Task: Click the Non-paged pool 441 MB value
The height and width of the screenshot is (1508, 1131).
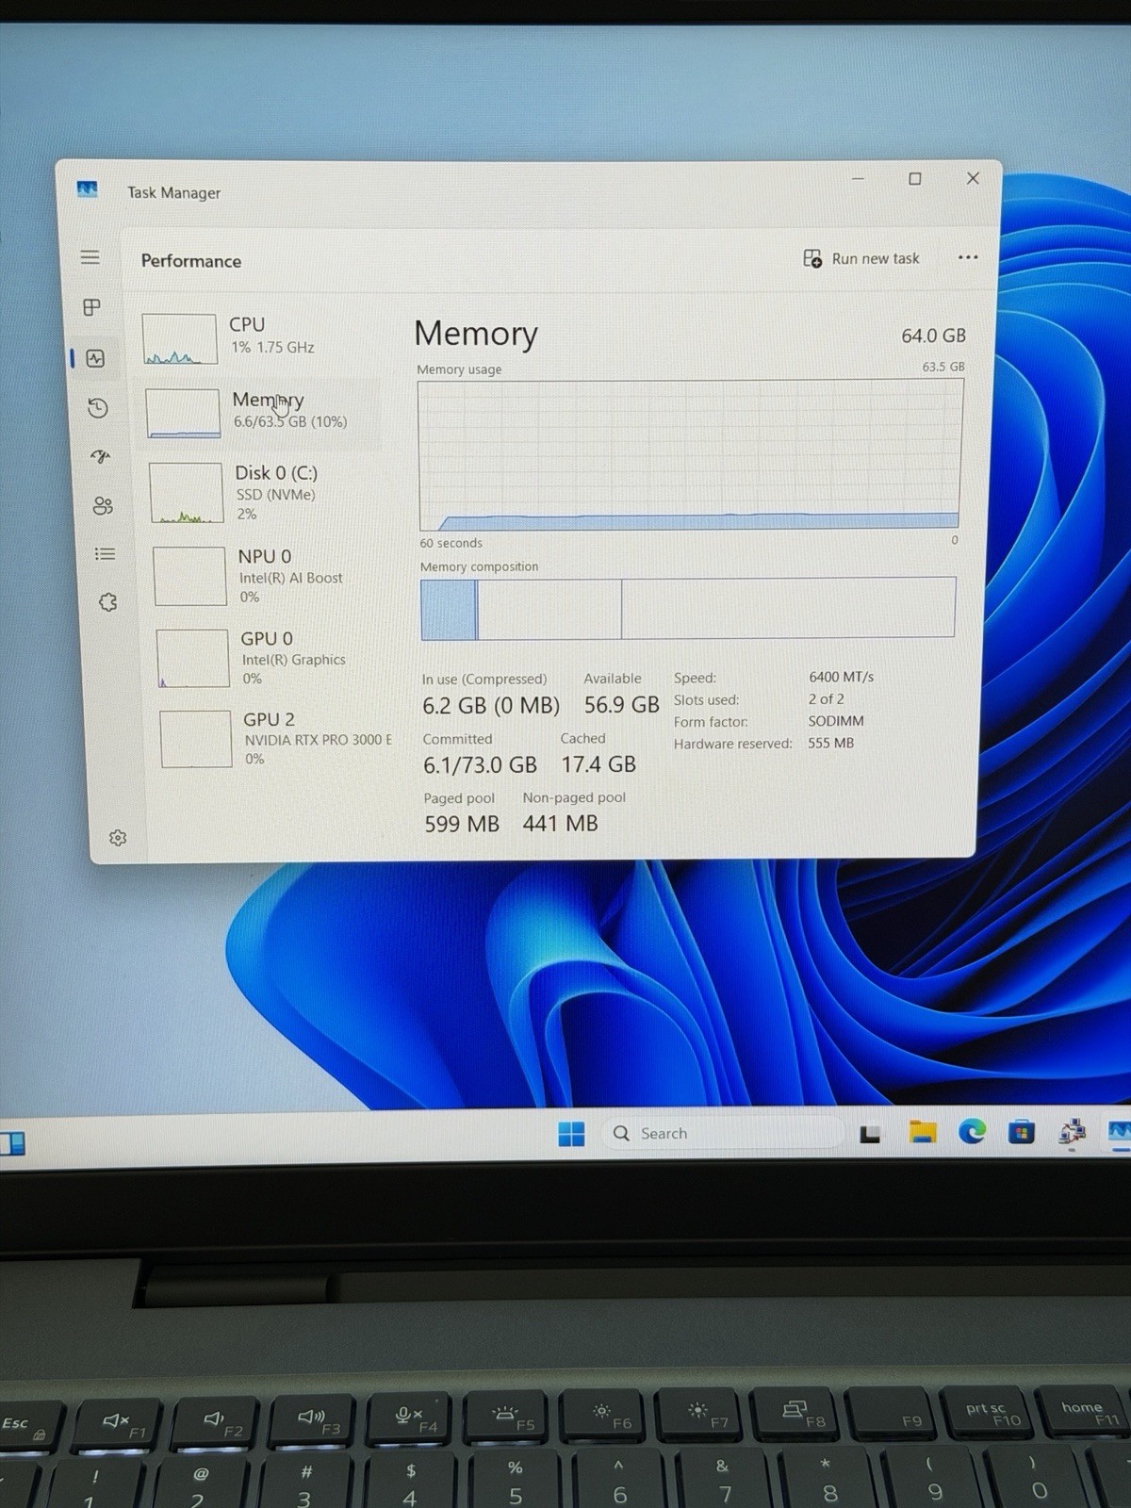Action: pos(561,824)
